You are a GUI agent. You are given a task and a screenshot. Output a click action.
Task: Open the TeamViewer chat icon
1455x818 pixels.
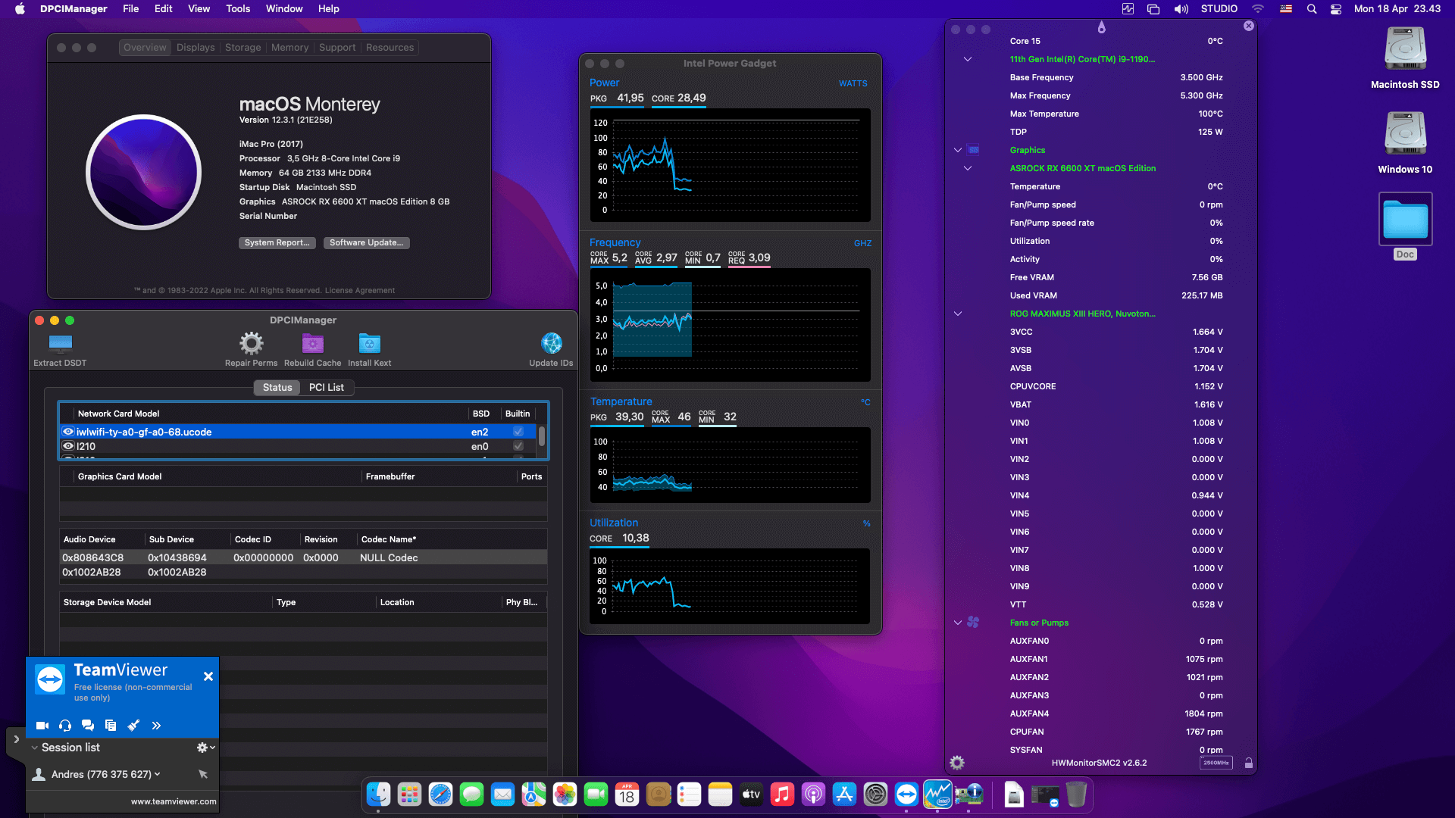coord(88,726)
